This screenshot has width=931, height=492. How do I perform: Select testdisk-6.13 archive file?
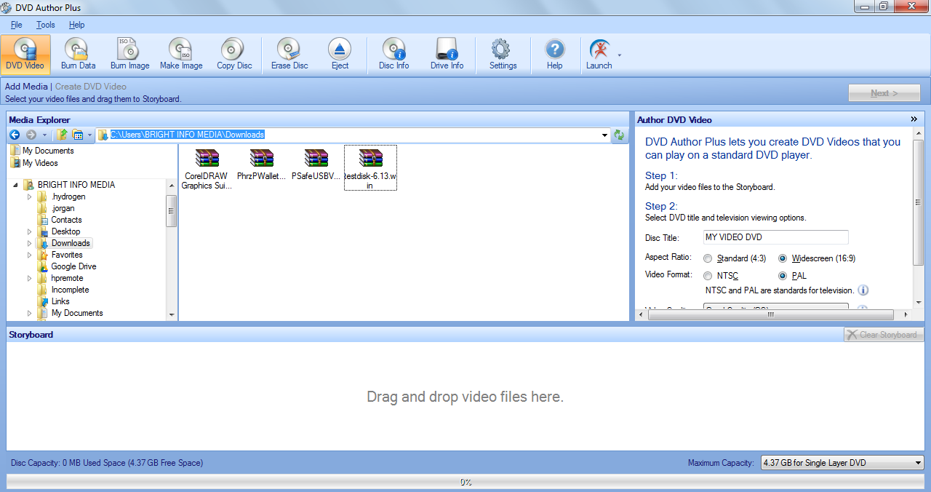click(x=370, y=167)
